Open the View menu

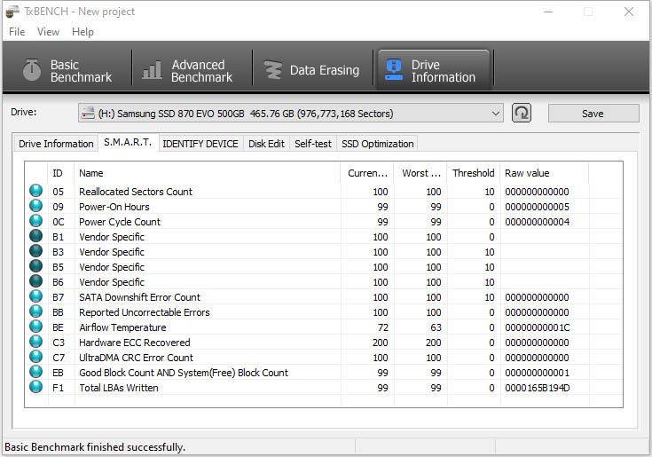click(x=48, y=32)
